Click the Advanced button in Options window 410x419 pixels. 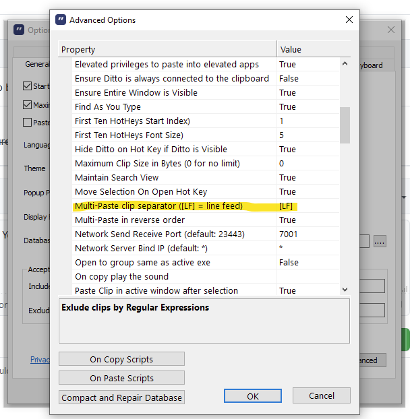coord(372,360)
